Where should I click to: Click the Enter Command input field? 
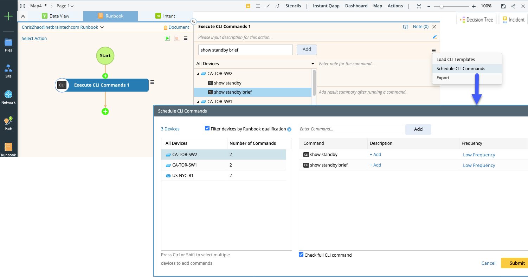(352, 129)
